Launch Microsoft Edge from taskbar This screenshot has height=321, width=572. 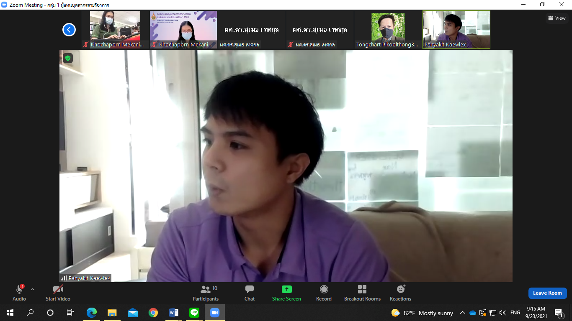[91, 313]
